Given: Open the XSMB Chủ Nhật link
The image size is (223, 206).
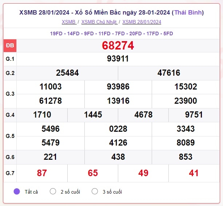Looking at the screenshot, I should [99, 22].
